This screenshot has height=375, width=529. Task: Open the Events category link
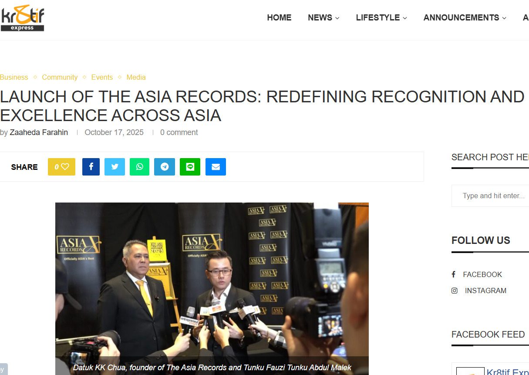point(102,77)
